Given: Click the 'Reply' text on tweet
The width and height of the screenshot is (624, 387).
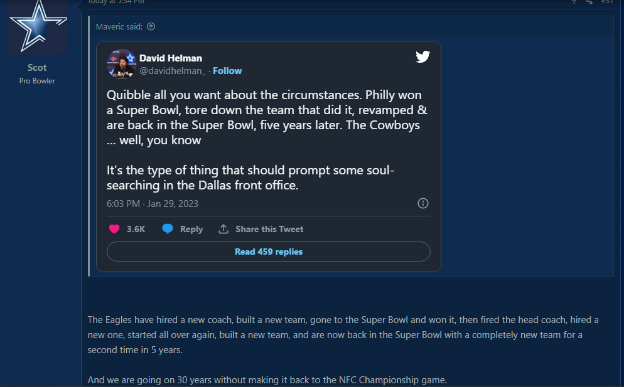Looking at the screenshot, I should (x=191, y=229).
